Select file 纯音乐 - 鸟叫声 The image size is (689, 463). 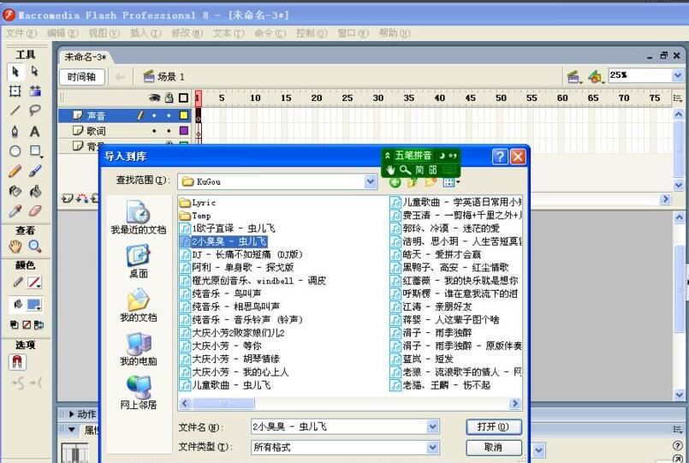[x=221, y=294]
